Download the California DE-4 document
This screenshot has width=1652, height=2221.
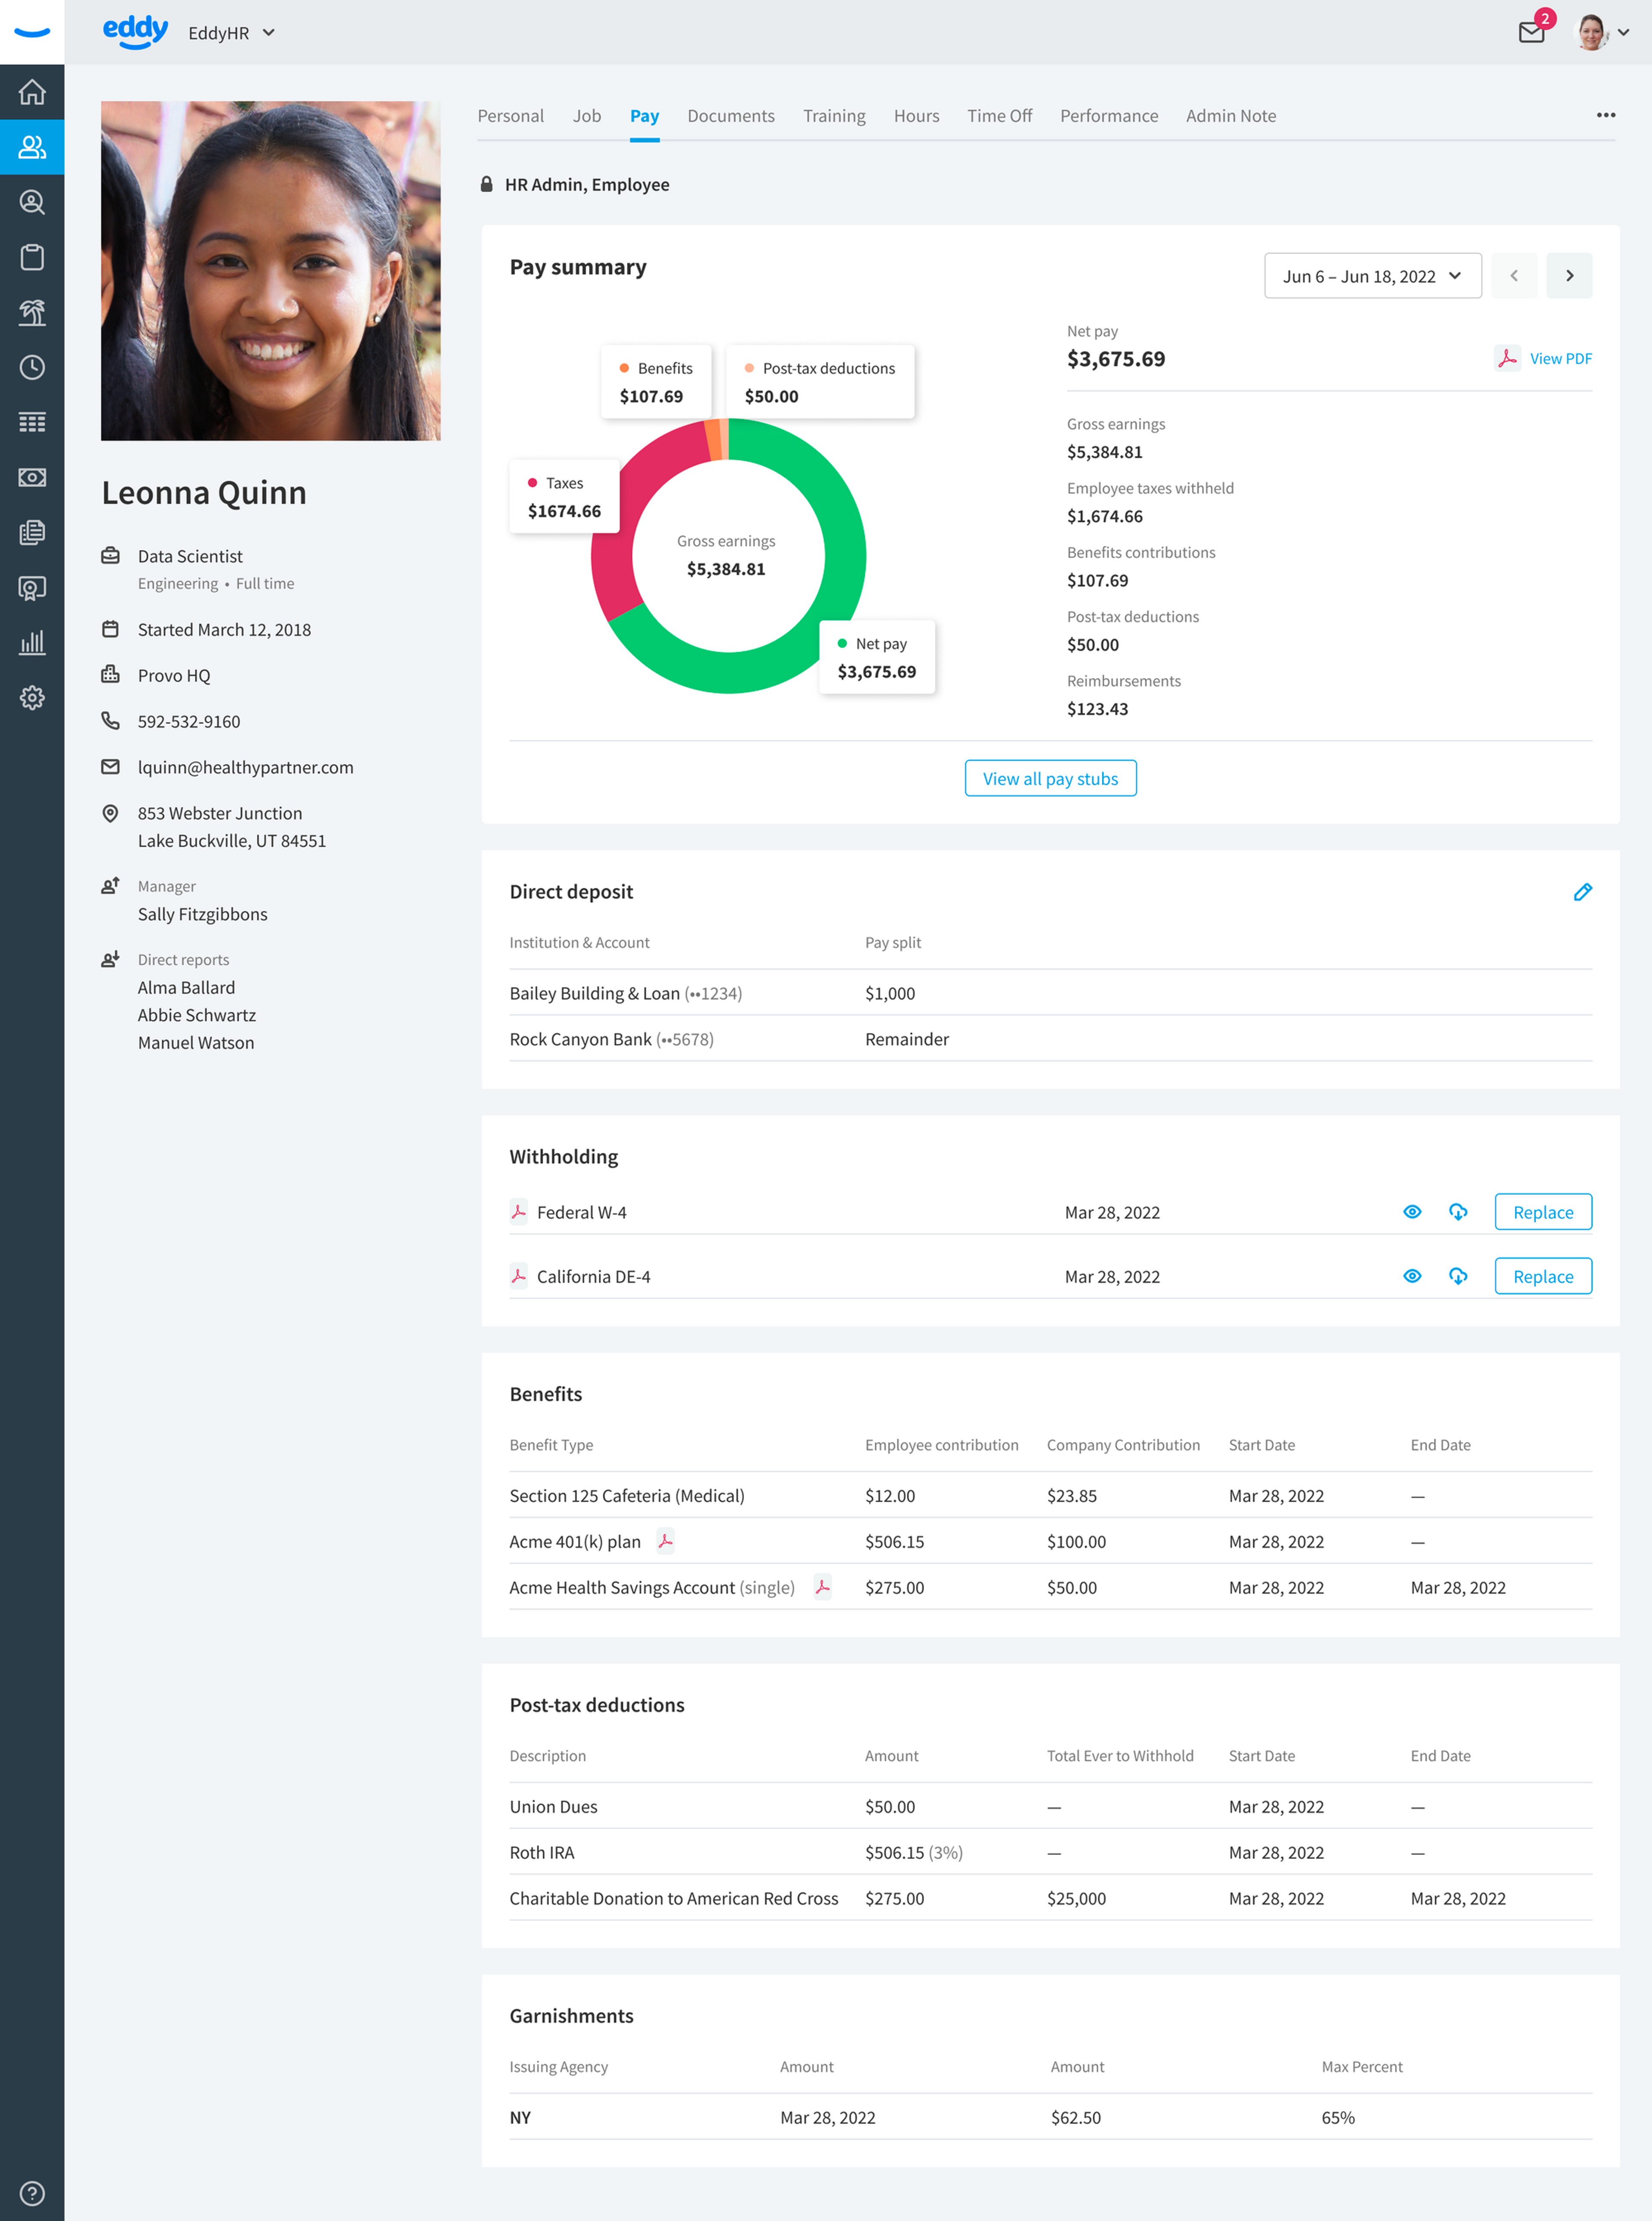pos(1458,1275)
